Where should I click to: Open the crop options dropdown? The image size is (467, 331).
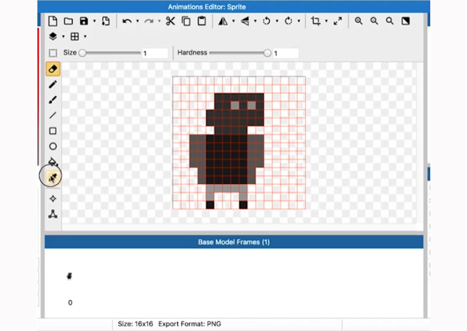(326, 21)
